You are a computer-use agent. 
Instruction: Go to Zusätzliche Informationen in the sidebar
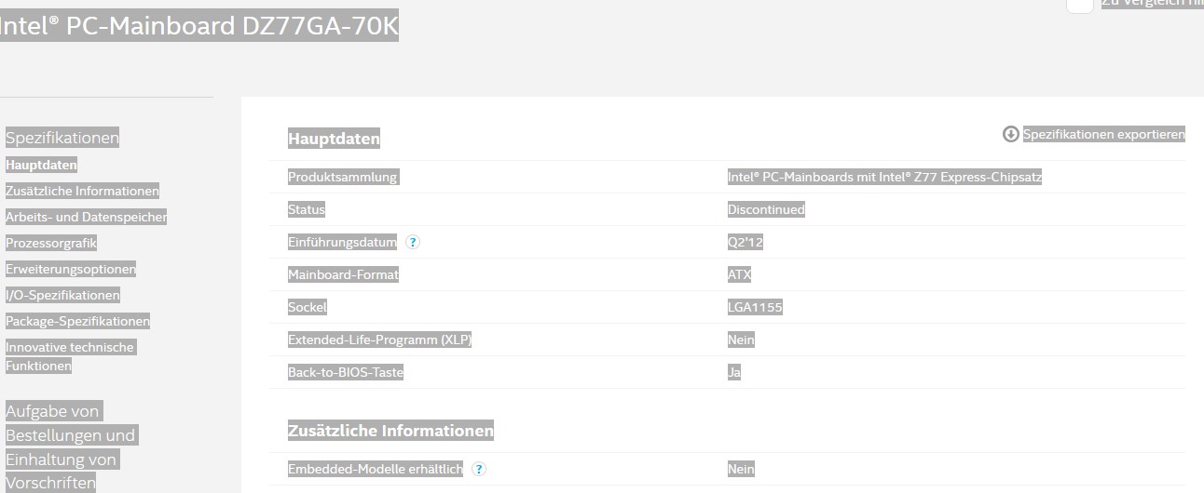point(82,191)
